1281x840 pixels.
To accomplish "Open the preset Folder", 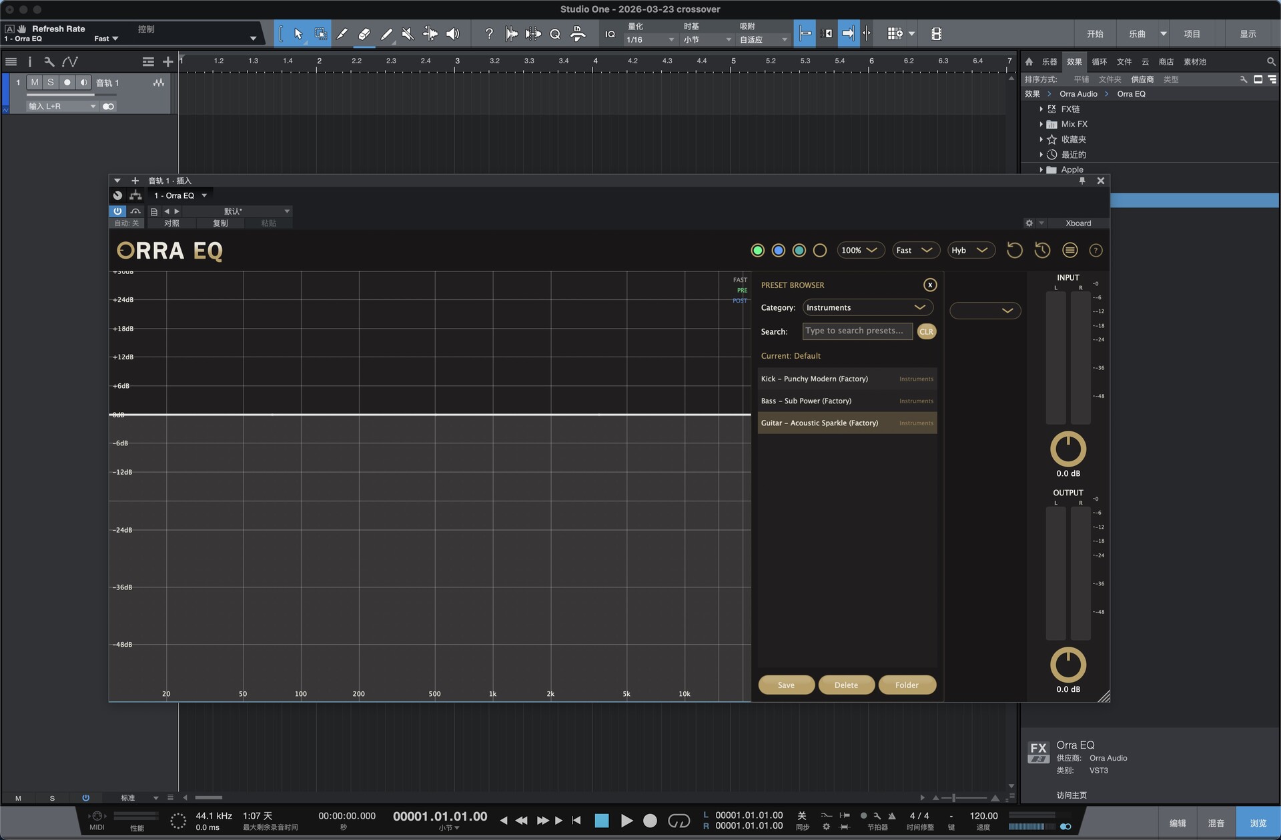I will pos(907,685).
